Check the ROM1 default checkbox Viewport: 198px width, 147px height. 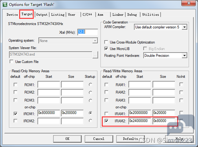tap(15, 85)
